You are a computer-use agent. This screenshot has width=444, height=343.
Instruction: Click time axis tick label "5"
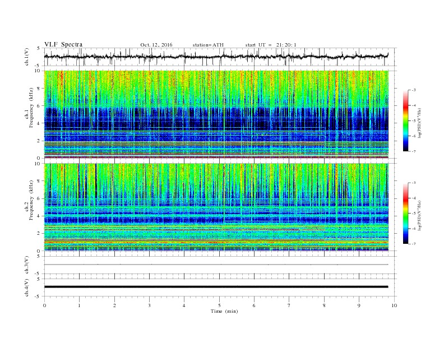(x=219, y=305)
